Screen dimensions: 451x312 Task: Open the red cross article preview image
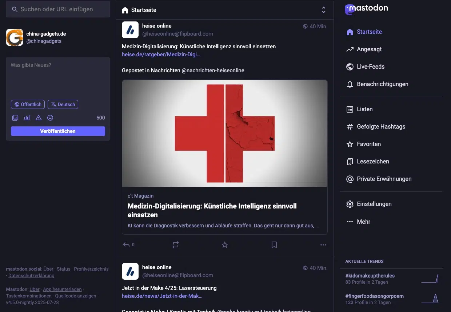225,134
